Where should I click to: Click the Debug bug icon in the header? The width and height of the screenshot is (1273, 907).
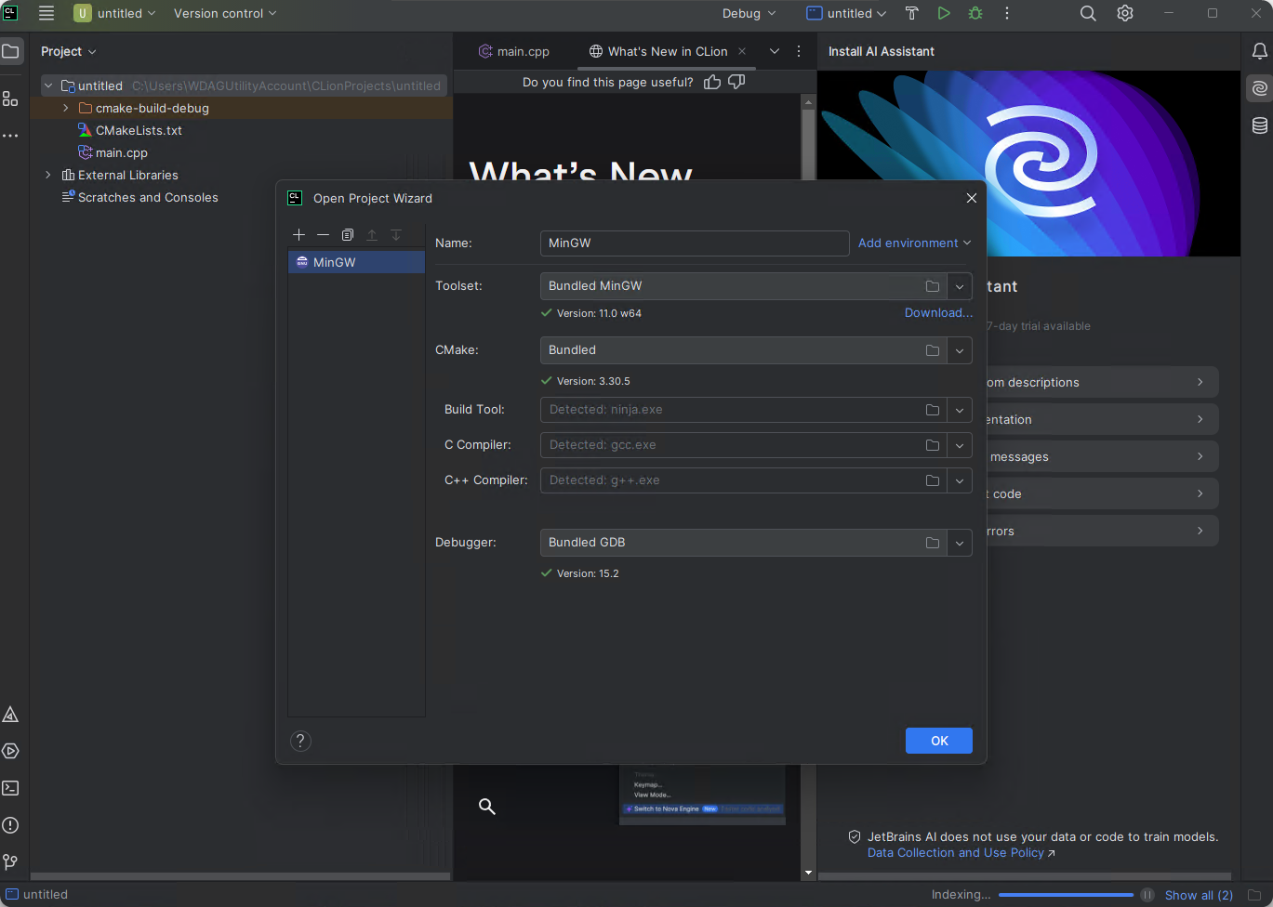975,13
